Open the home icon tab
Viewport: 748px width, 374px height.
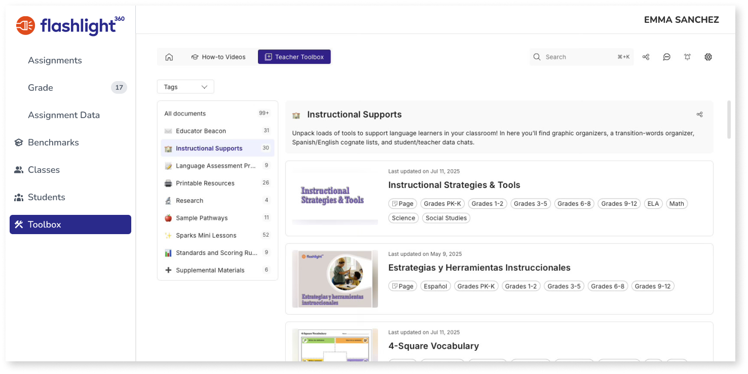169,57
